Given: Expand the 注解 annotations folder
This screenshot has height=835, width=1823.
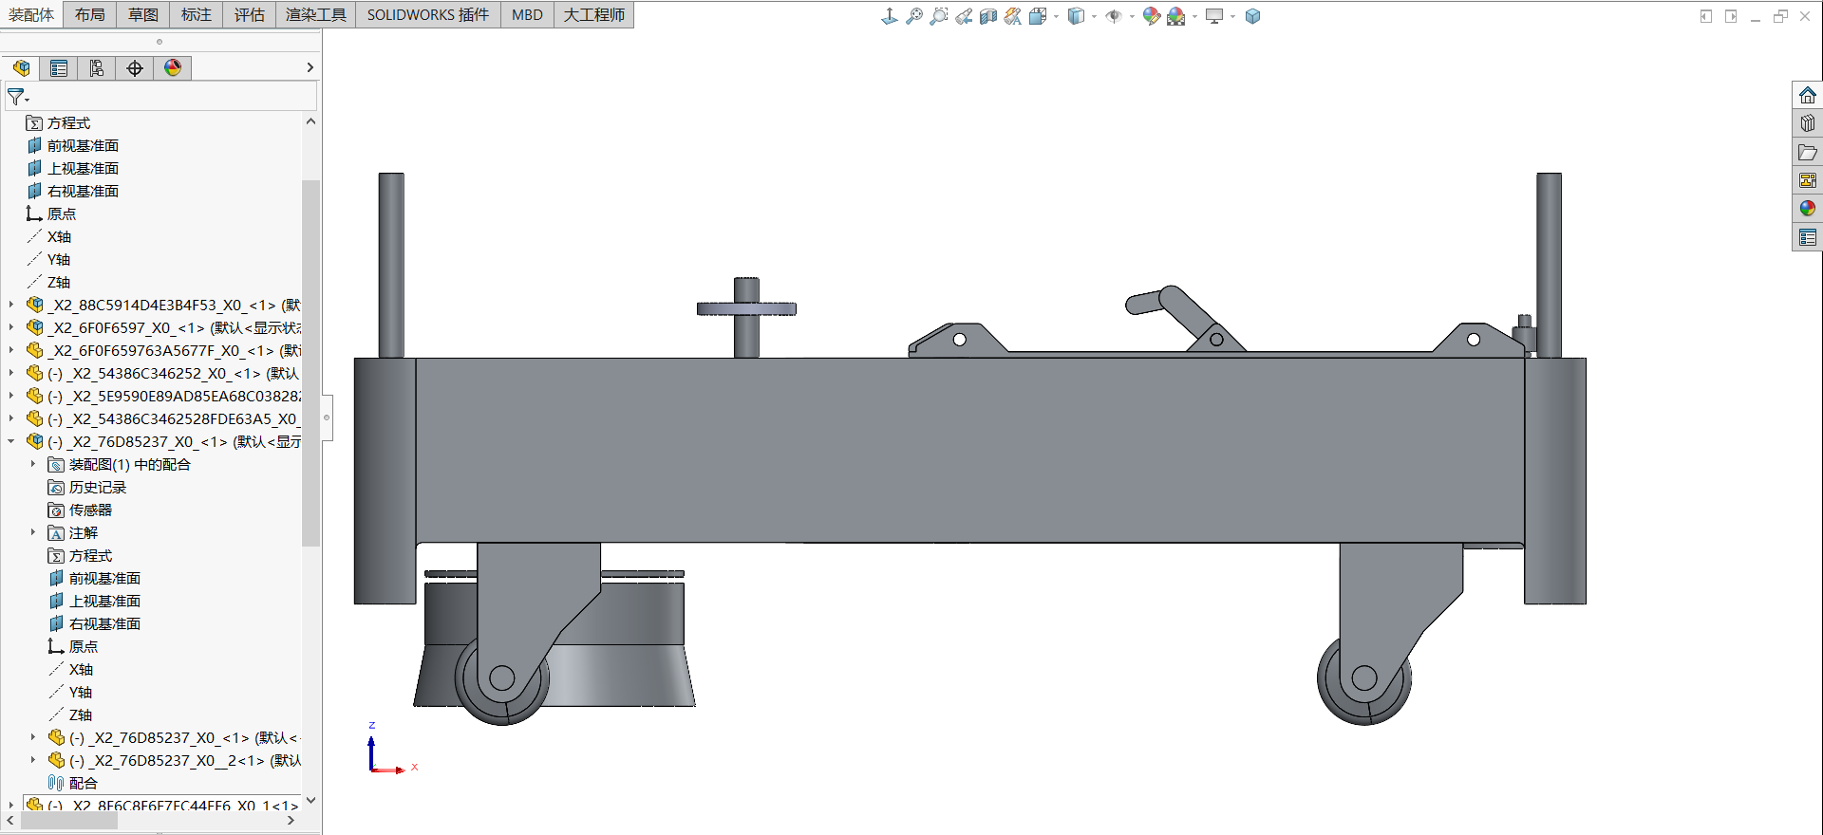Looking at the screenshot, I should coord(33,532).
